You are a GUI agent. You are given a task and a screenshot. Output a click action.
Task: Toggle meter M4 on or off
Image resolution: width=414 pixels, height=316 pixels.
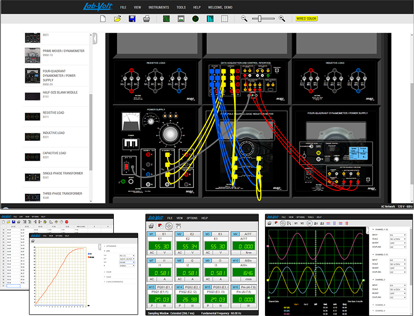point(235,234)
